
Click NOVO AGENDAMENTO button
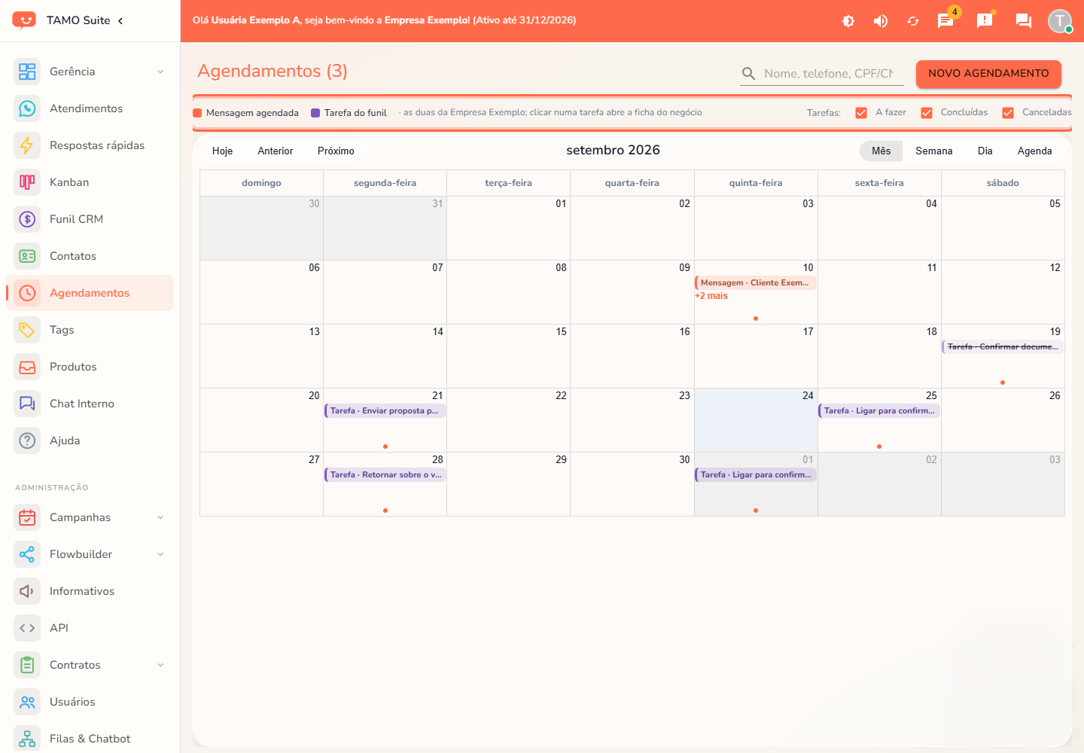click(988, 74)
